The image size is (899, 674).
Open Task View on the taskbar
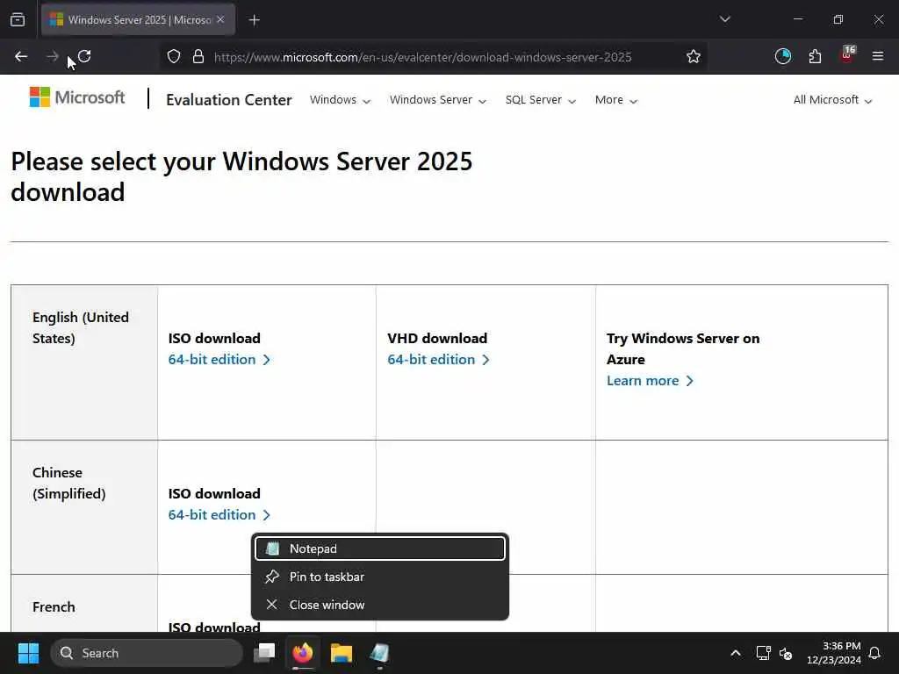(264, 653)
